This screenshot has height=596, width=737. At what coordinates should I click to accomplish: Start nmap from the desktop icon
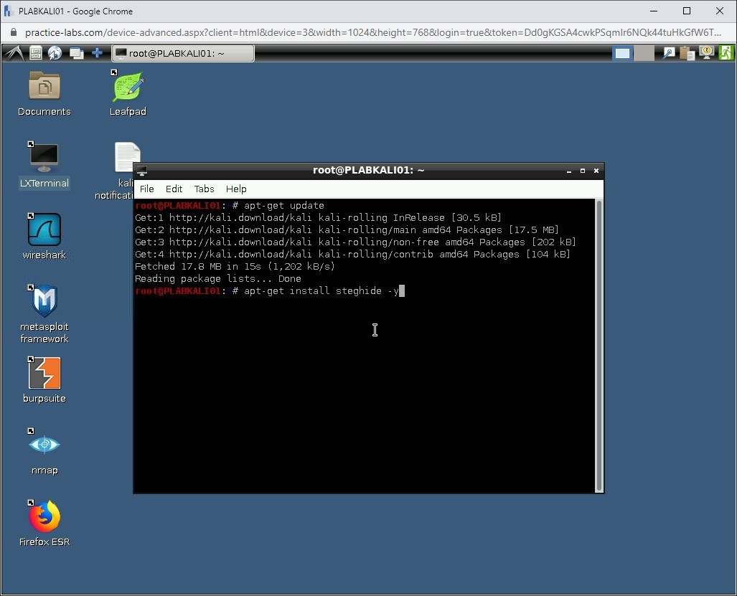click(x=44, y=445)
